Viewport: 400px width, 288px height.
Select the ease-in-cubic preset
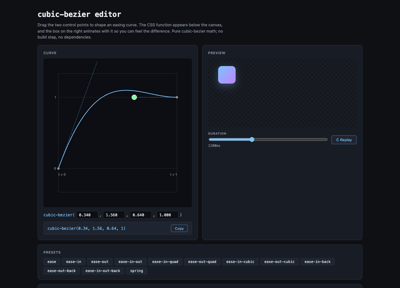(240, 262)
